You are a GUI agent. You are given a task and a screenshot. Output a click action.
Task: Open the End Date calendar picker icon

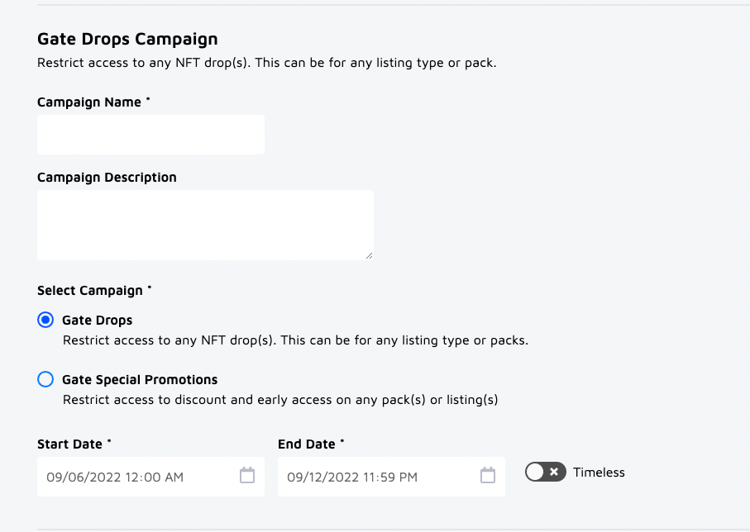[x=488, y=476]
